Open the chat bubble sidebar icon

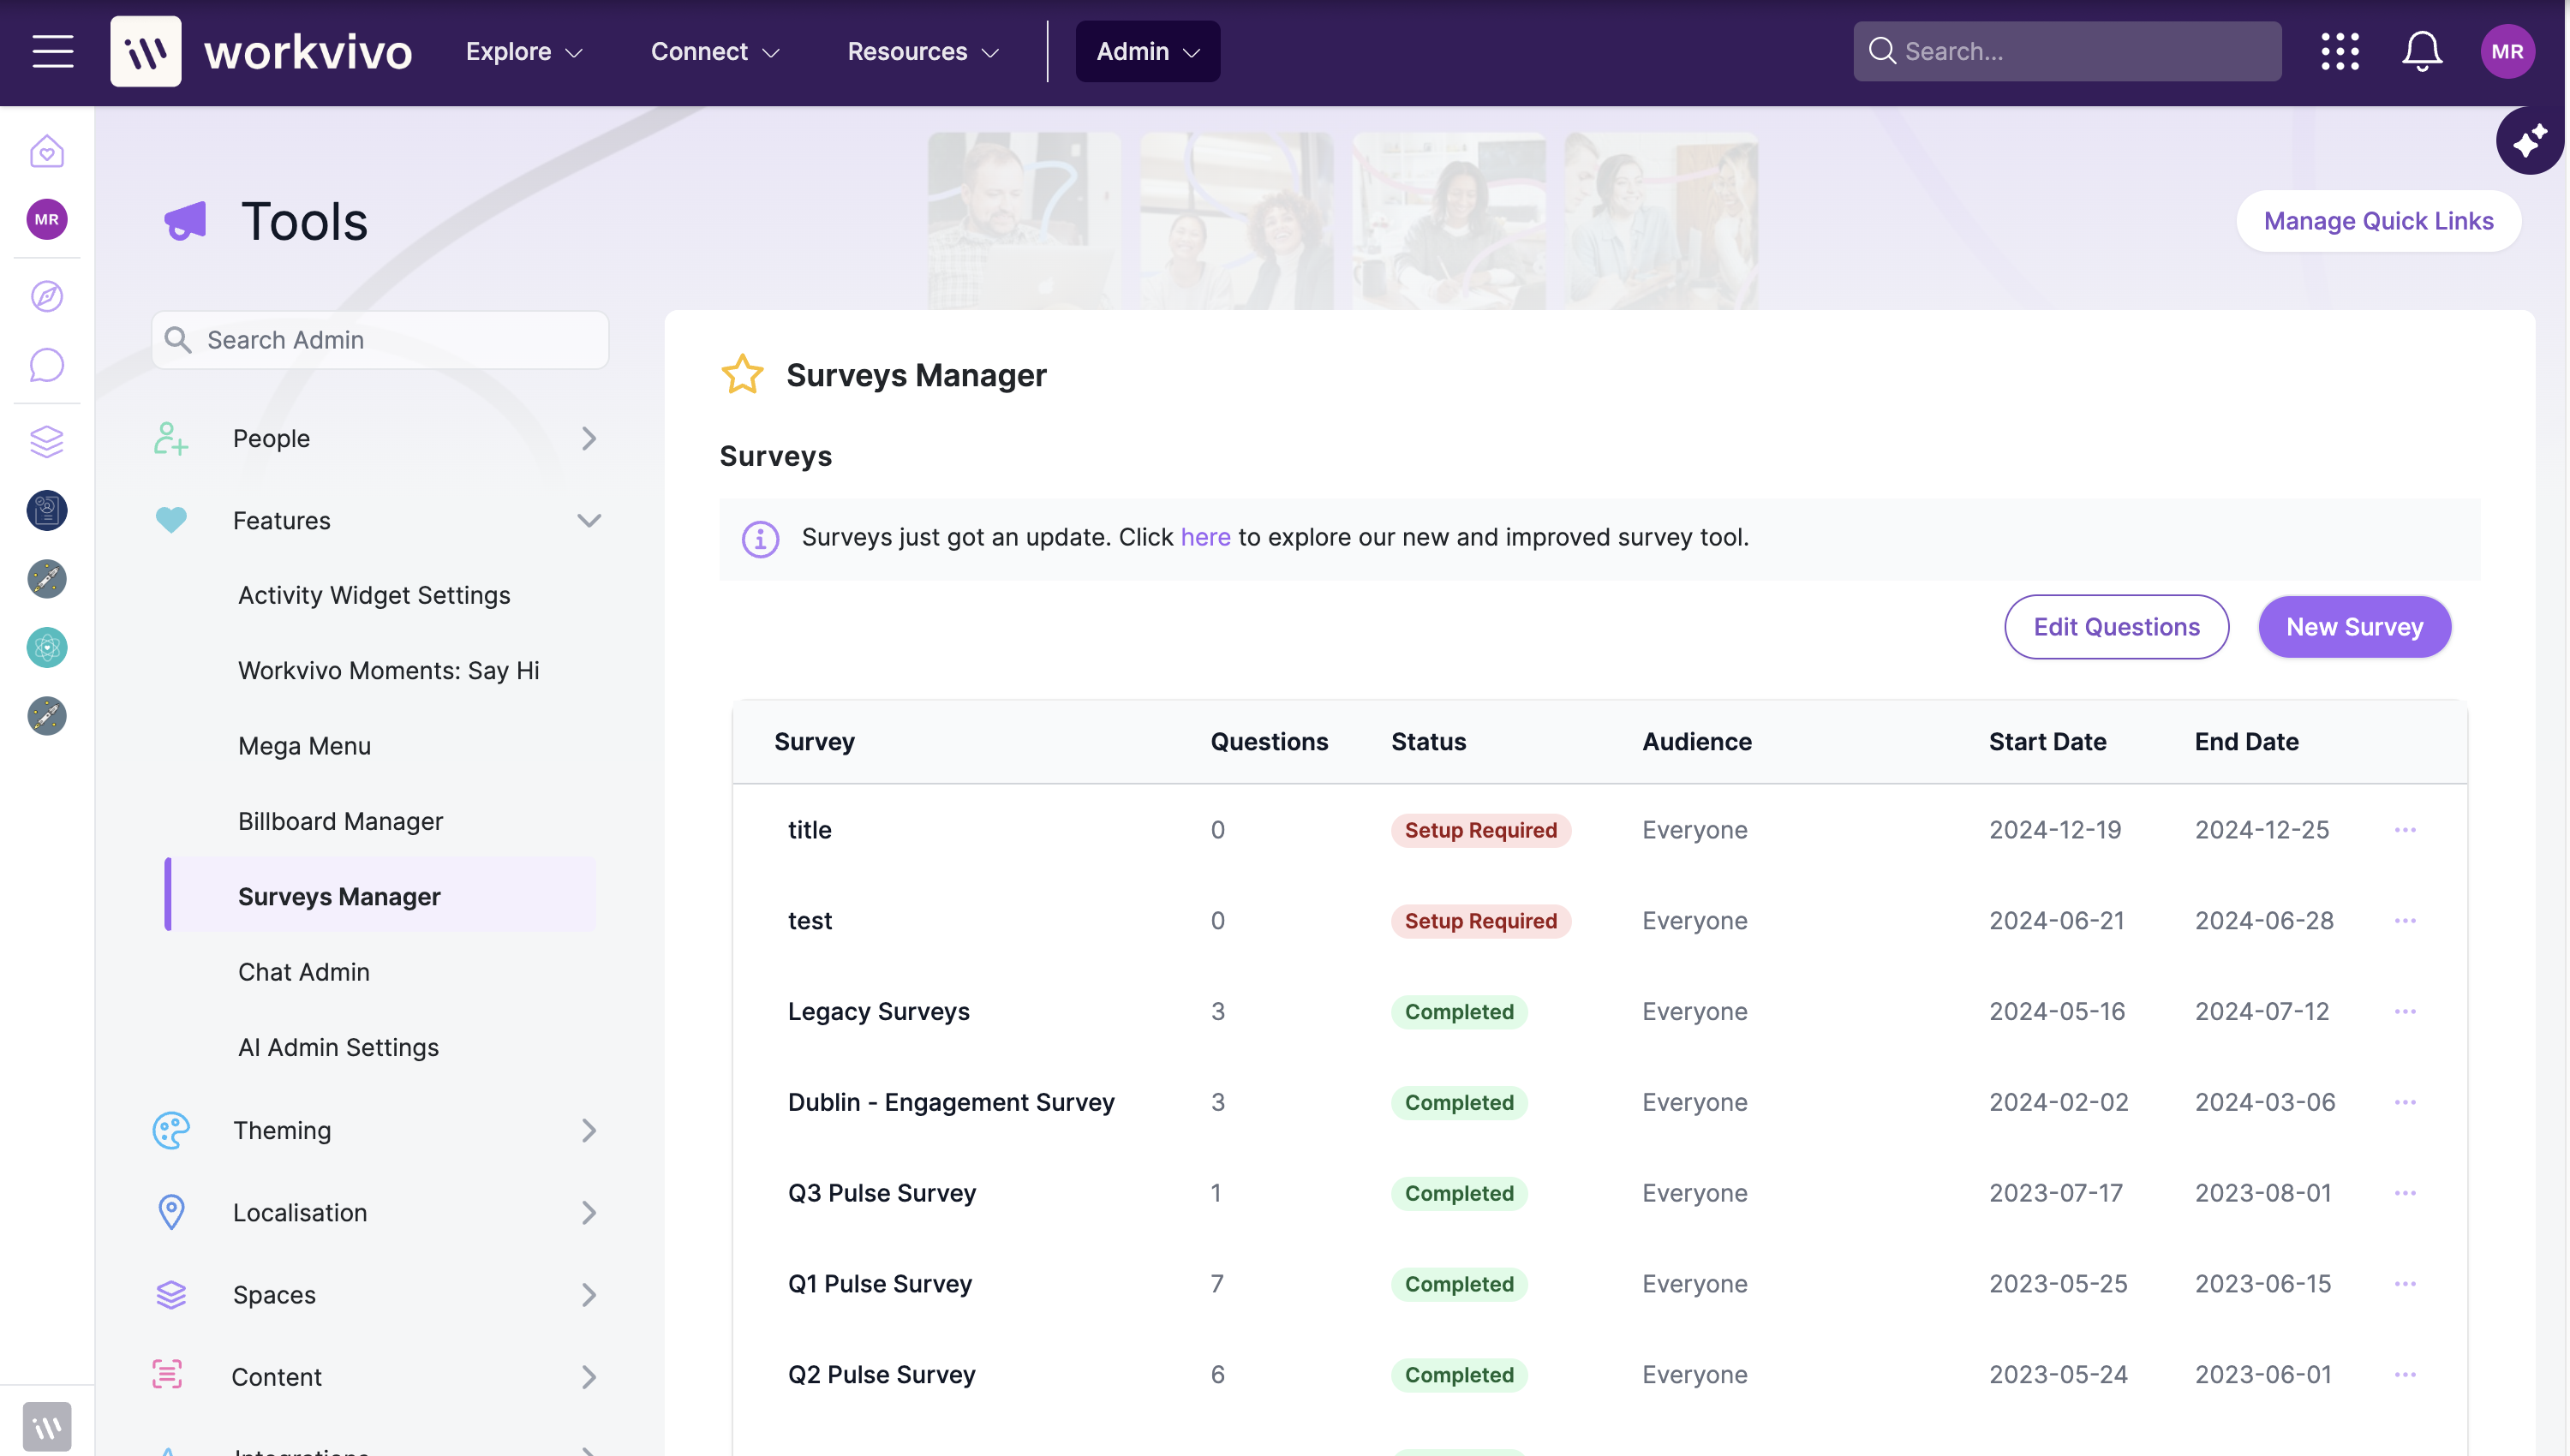point(47,365)
